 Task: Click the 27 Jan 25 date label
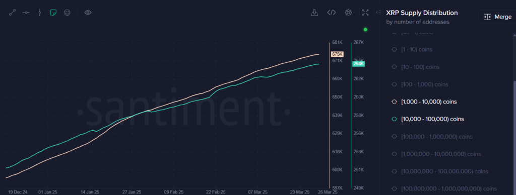tap(132, 191)
